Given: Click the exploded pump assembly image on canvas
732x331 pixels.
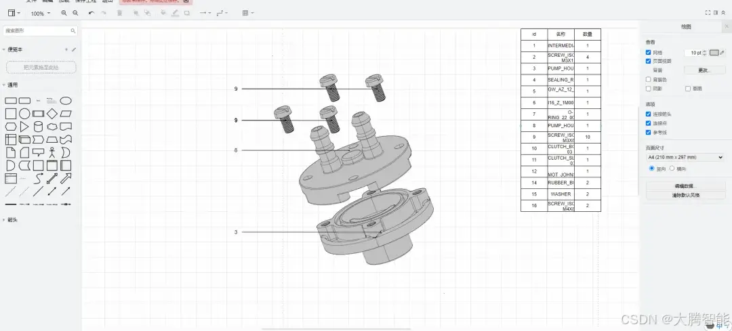Looking at the screenshot, I should coord(355,169).
